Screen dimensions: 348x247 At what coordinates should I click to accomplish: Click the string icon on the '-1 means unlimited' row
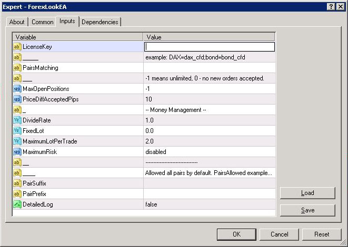17,78
